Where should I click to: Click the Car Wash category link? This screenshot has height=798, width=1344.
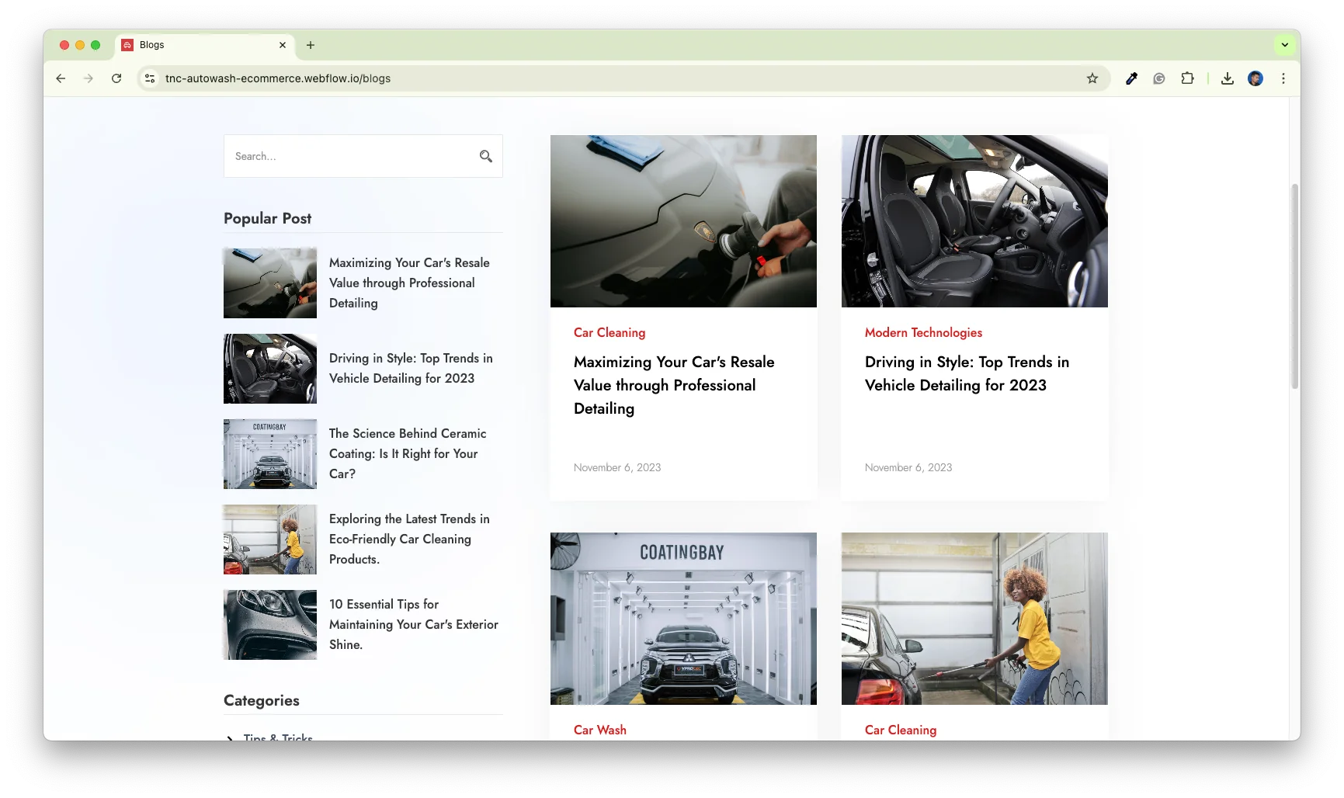click(x=599, y=730)
